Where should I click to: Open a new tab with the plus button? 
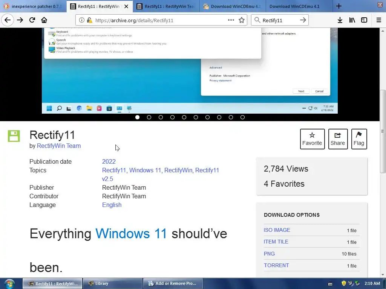pos(339,6)
